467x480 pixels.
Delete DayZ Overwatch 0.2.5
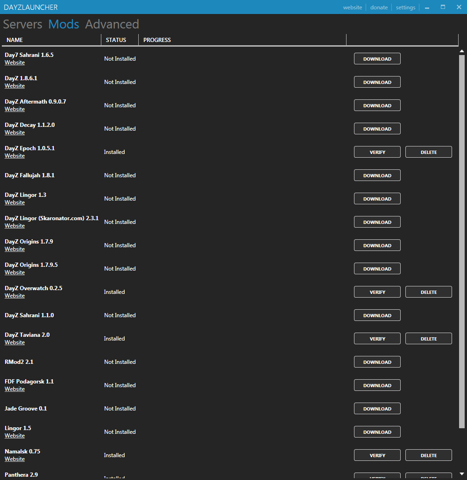coord(429,292)
